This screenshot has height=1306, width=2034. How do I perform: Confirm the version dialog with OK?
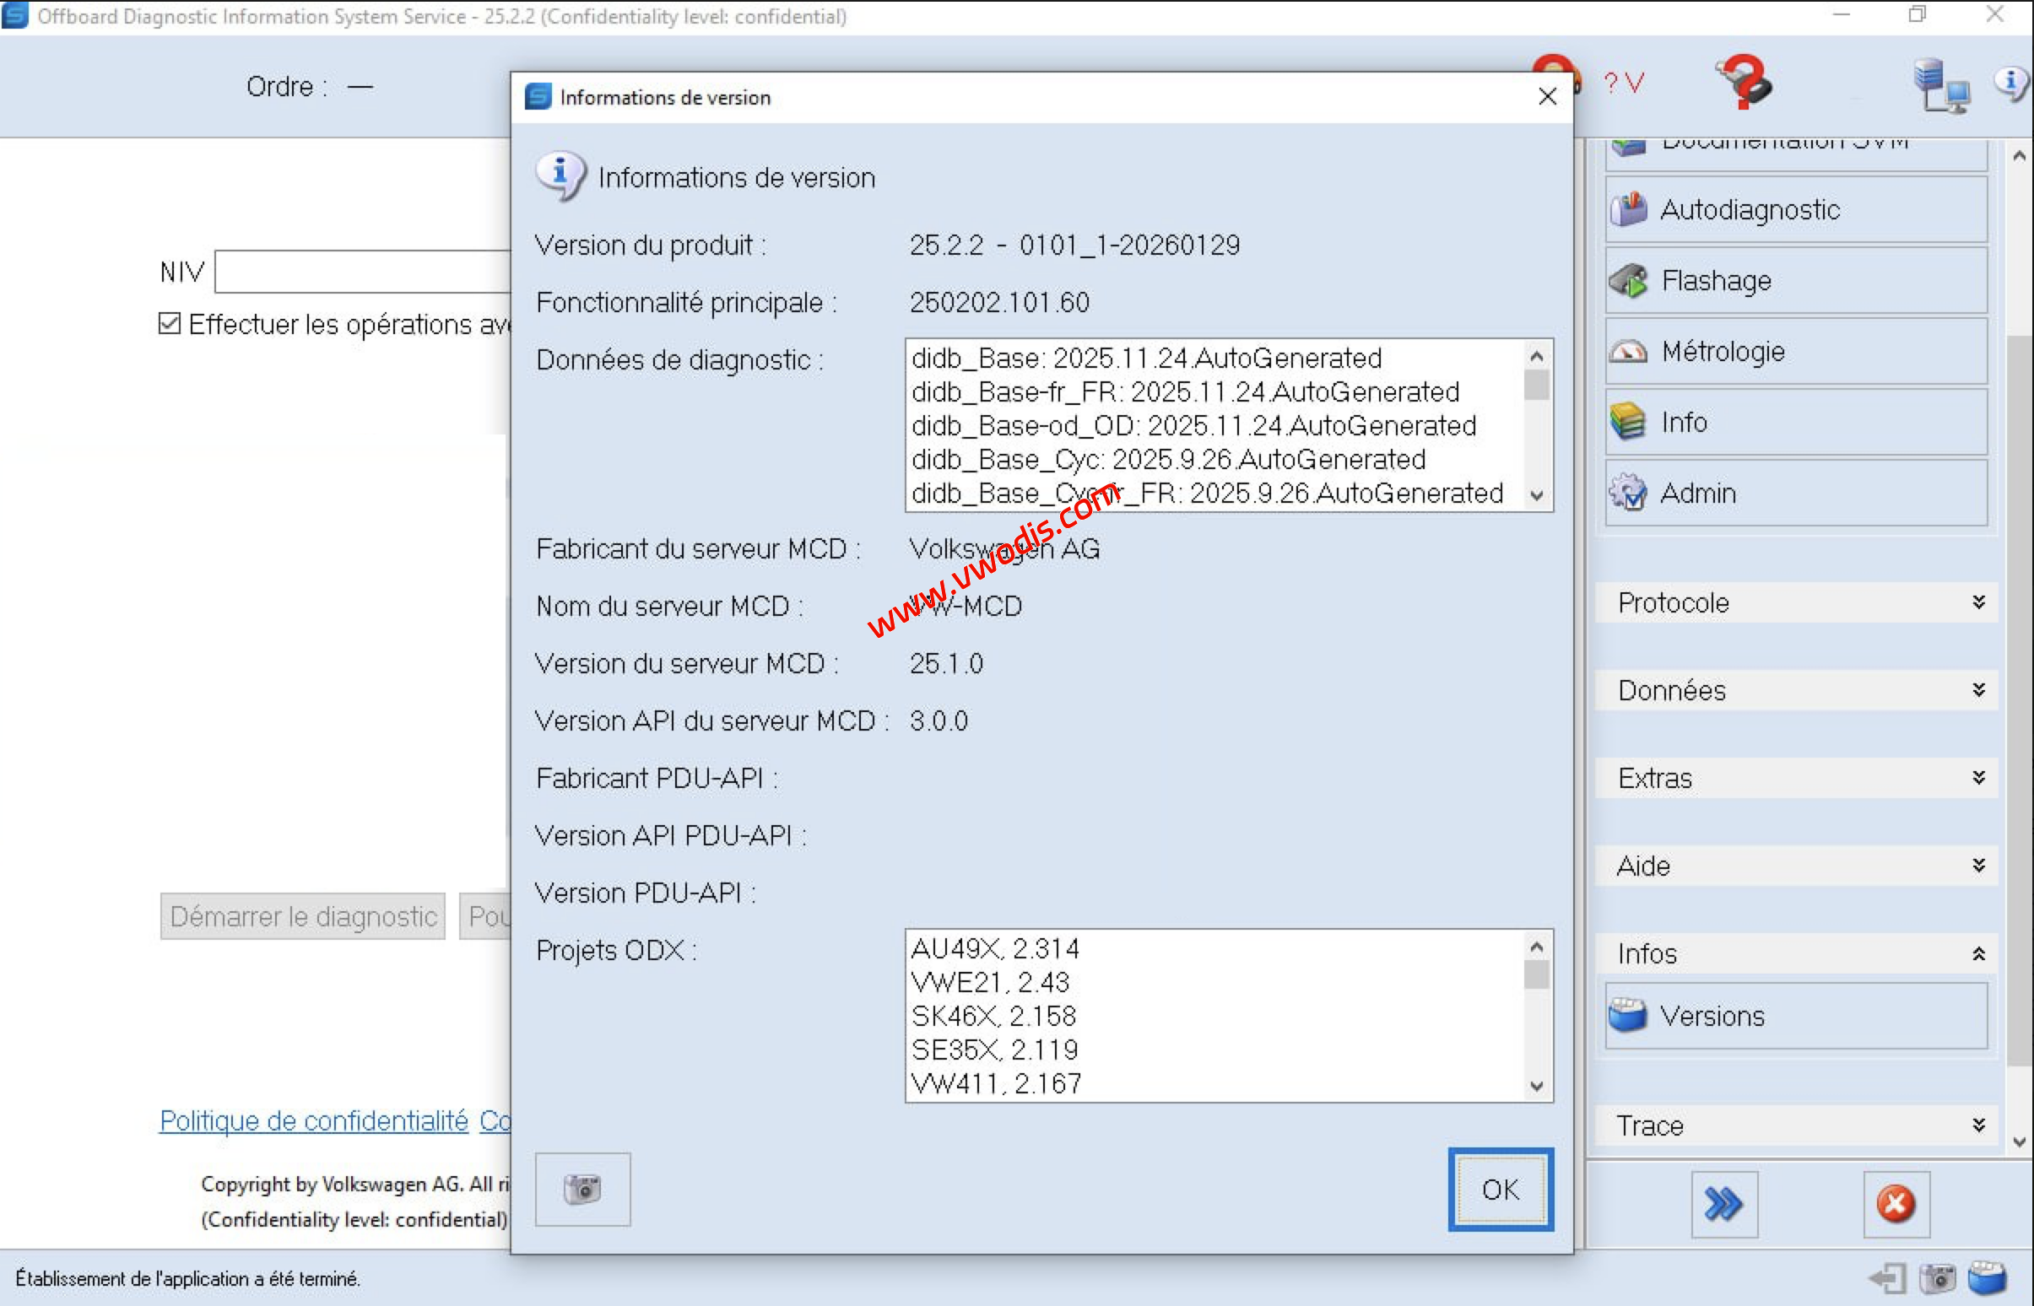click(x=1499, y=1189)
